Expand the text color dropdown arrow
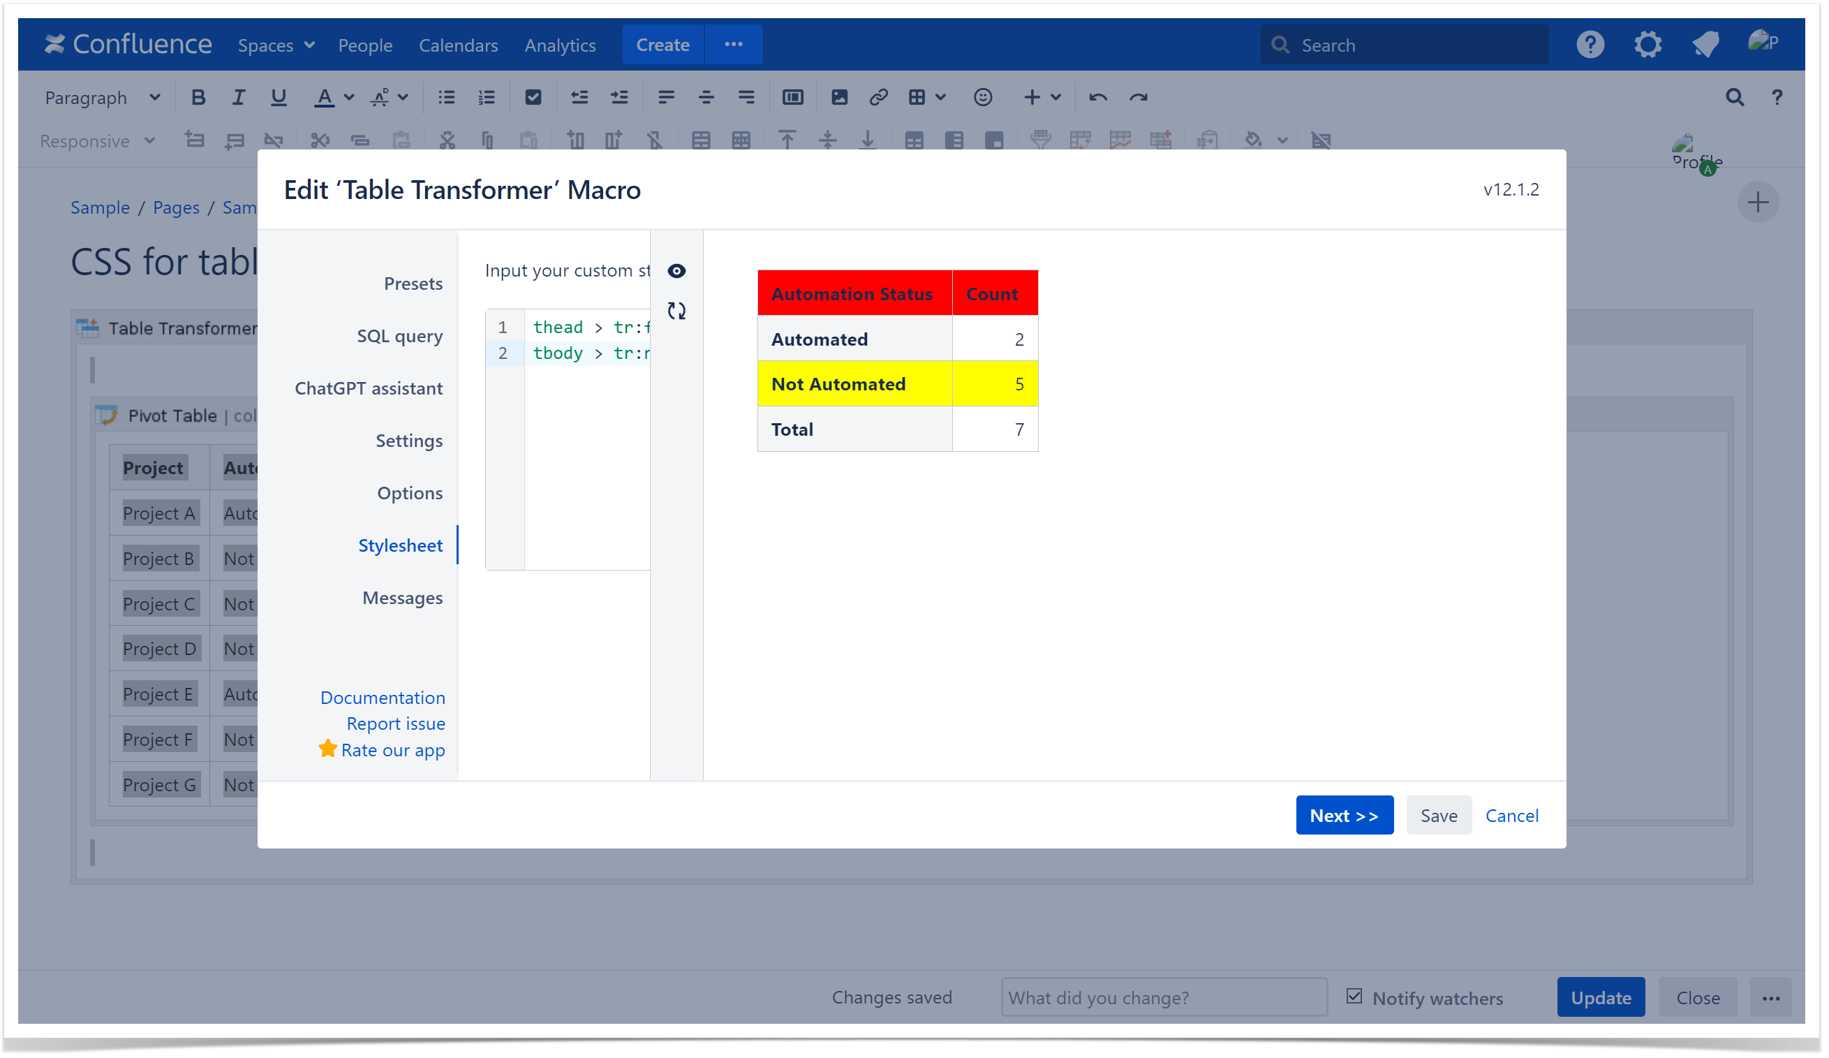The width and height of the screenshot is (1829, 1058). (x=349, y=97)
